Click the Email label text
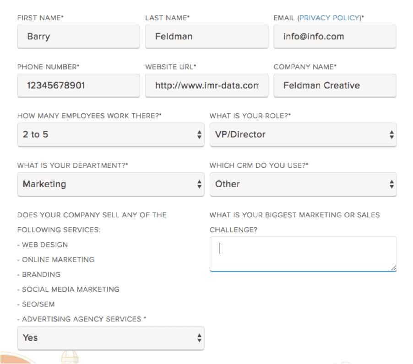Image resolution: width=413 pixels, height=364 pixels. (x=284, y=18)
